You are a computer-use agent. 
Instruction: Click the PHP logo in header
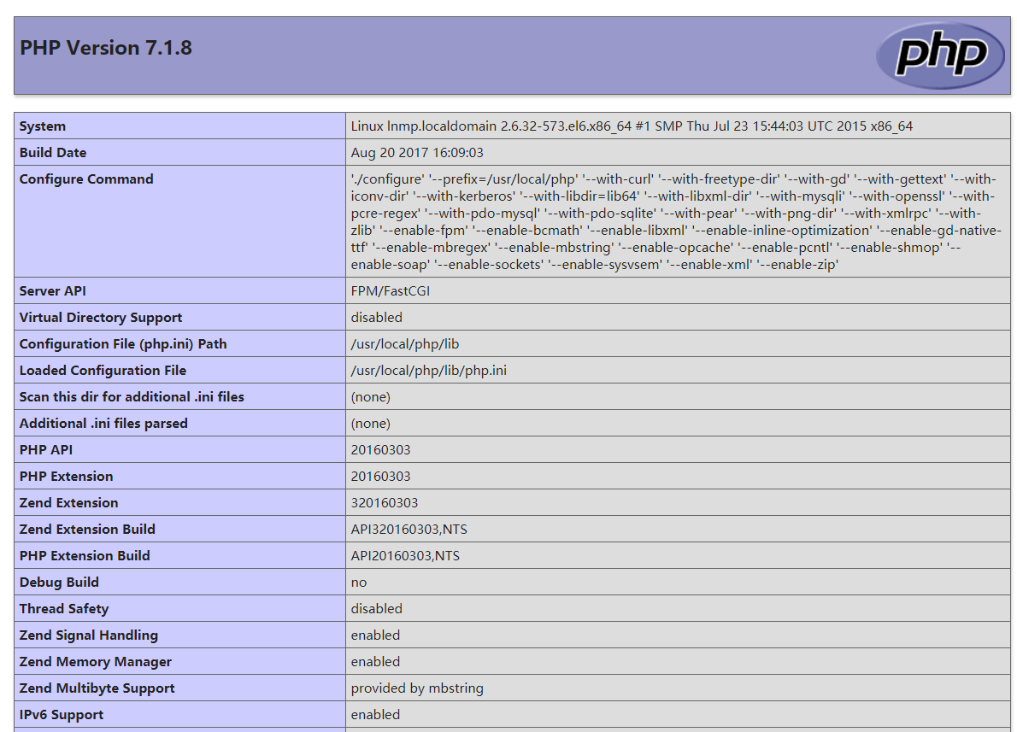[x=940, y=55]
